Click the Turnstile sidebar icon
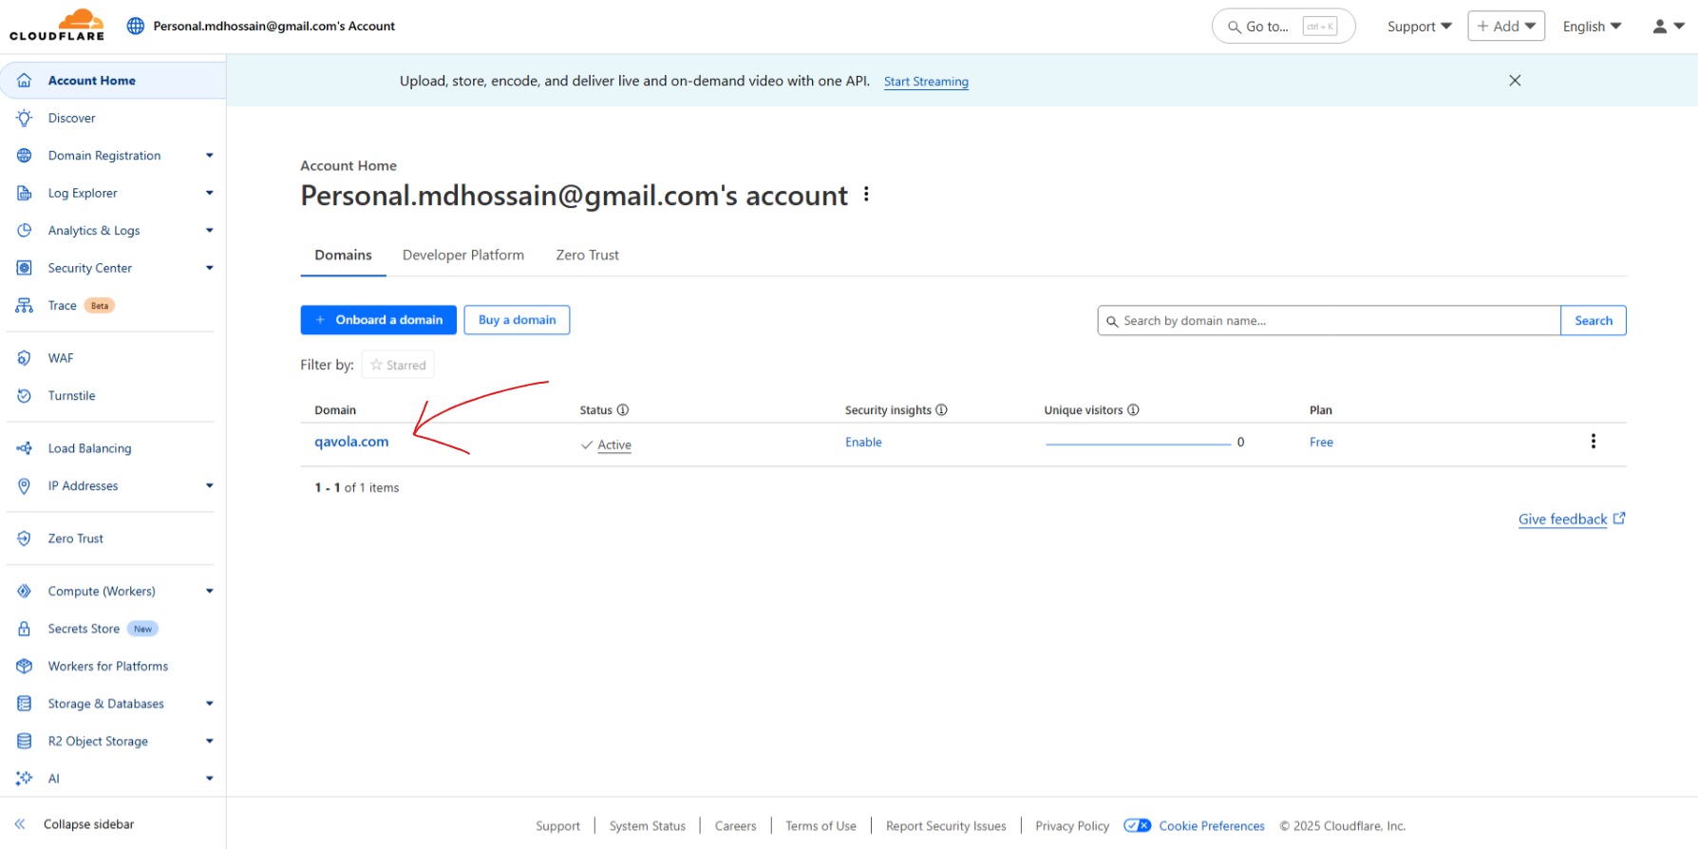Screen dimensions: 1698x849 tap(25, 396)
